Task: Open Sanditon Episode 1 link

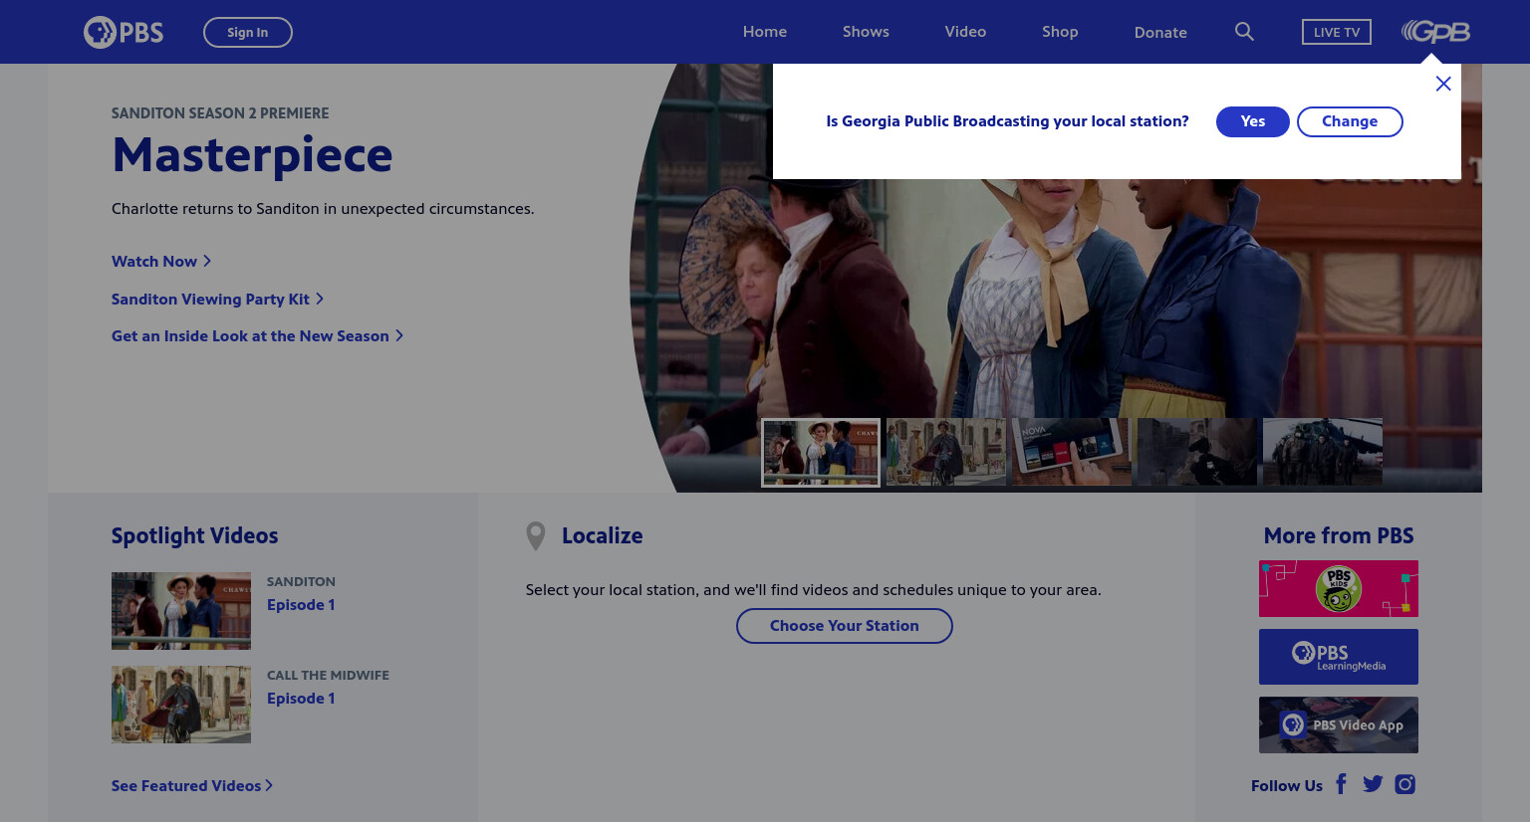Action: pos(301,605)
